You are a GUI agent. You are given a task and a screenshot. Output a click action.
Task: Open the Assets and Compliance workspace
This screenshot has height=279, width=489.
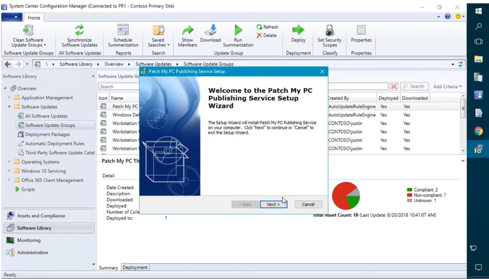[x=48, y=216]
